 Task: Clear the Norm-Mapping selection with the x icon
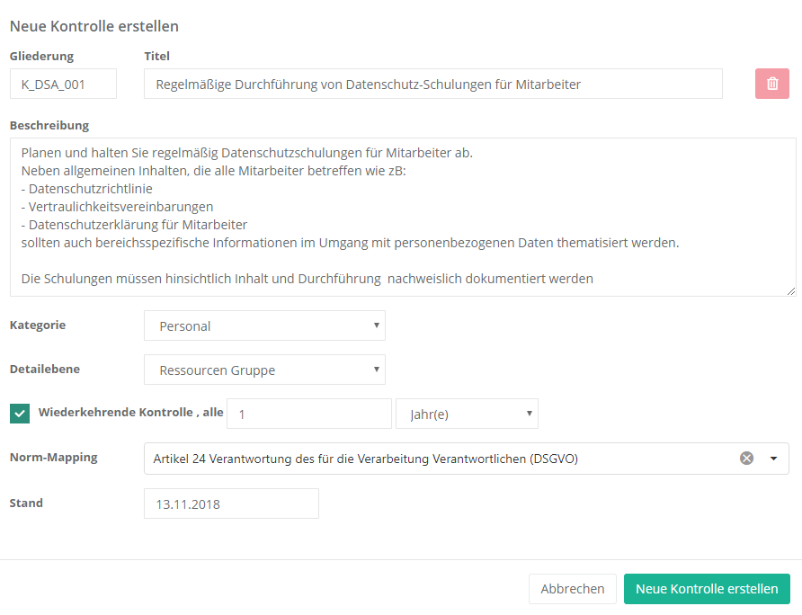746,459
